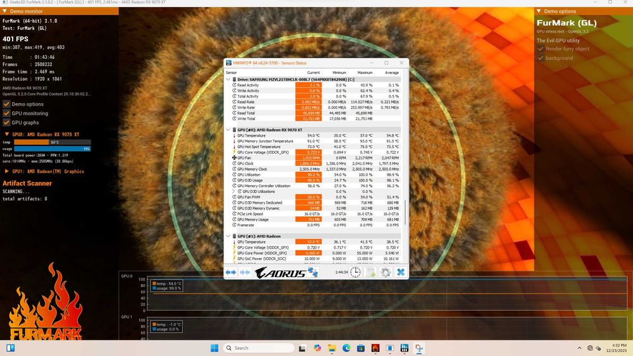633x356 pixels.
Task: Collapse GPU [#1] AMD Radeon group
Action: [x=228, y=236]
